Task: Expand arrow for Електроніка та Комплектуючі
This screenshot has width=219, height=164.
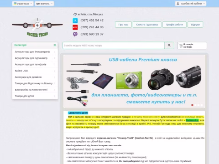Action: coord(55,90)
